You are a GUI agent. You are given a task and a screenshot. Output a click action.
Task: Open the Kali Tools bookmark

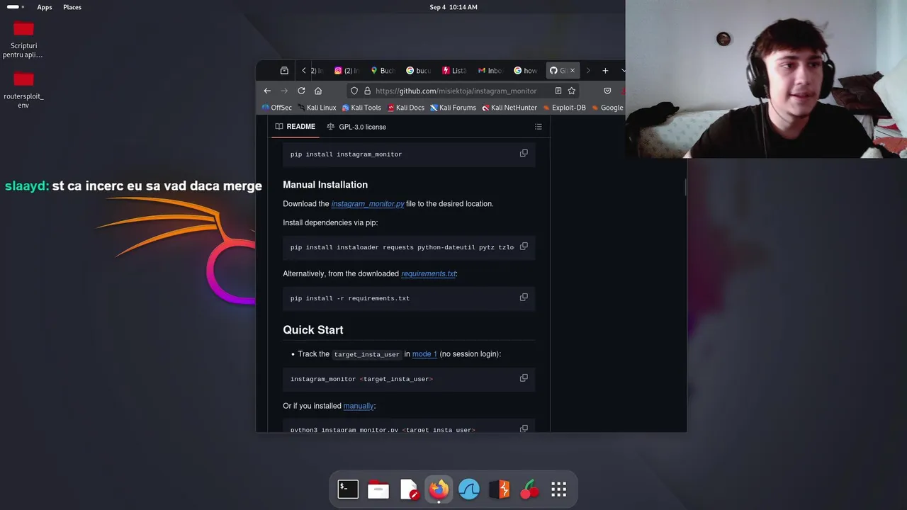pos(361,108)
